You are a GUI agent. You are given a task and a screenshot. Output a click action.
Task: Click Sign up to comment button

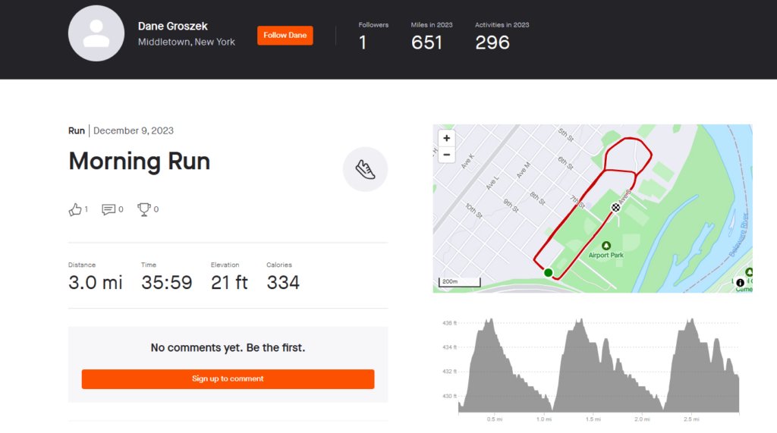coord(228,379)
